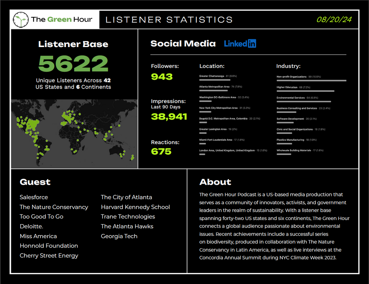
Task: Click the Miss America guest entry
Action: tap(38, 236)
